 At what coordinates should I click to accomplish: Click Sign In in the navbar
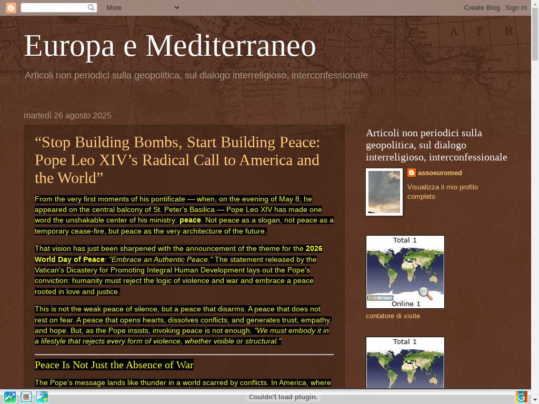point(516,7)
